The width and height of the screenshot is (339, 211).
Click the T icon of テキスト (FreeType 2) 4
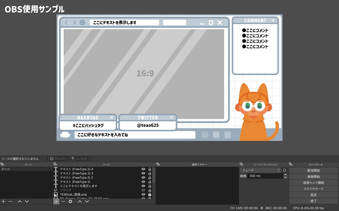(56, 169)
